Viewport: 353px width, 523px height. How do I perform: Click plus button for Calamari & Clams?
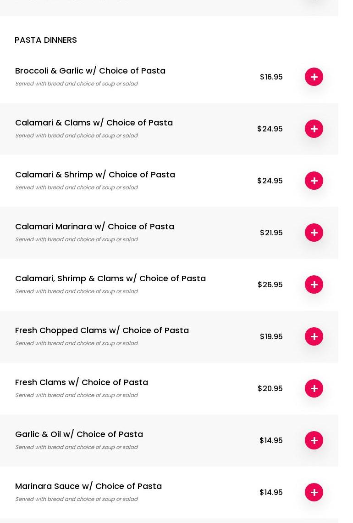(x=314, y=129)
